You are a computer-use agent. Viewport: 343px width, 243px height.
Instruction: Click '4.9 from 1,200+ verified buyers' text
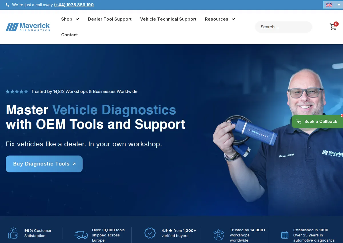179,233
